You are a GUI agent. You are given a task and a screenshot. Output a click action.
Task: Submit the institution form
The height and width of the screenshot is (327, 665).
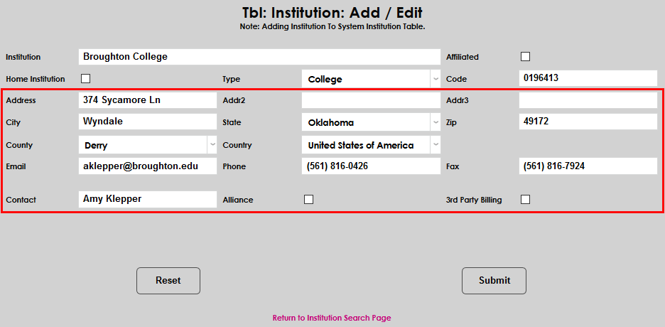[x=494, y=281]
